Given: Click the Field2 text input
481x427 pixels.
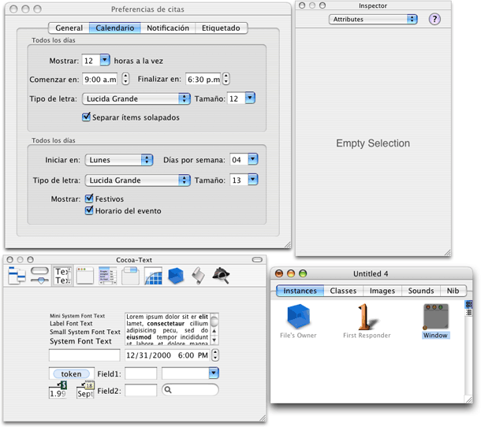Looking at the screenshot, I should [x=141, y=390].
